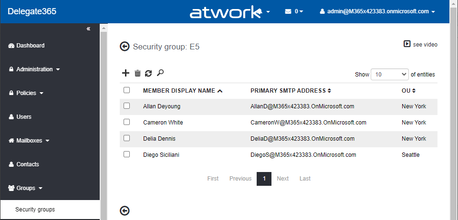Viewport: 458px width, 220px height.
Task: Click the trash delete icon
Action: pyautogui.click(x=137, y=73)
